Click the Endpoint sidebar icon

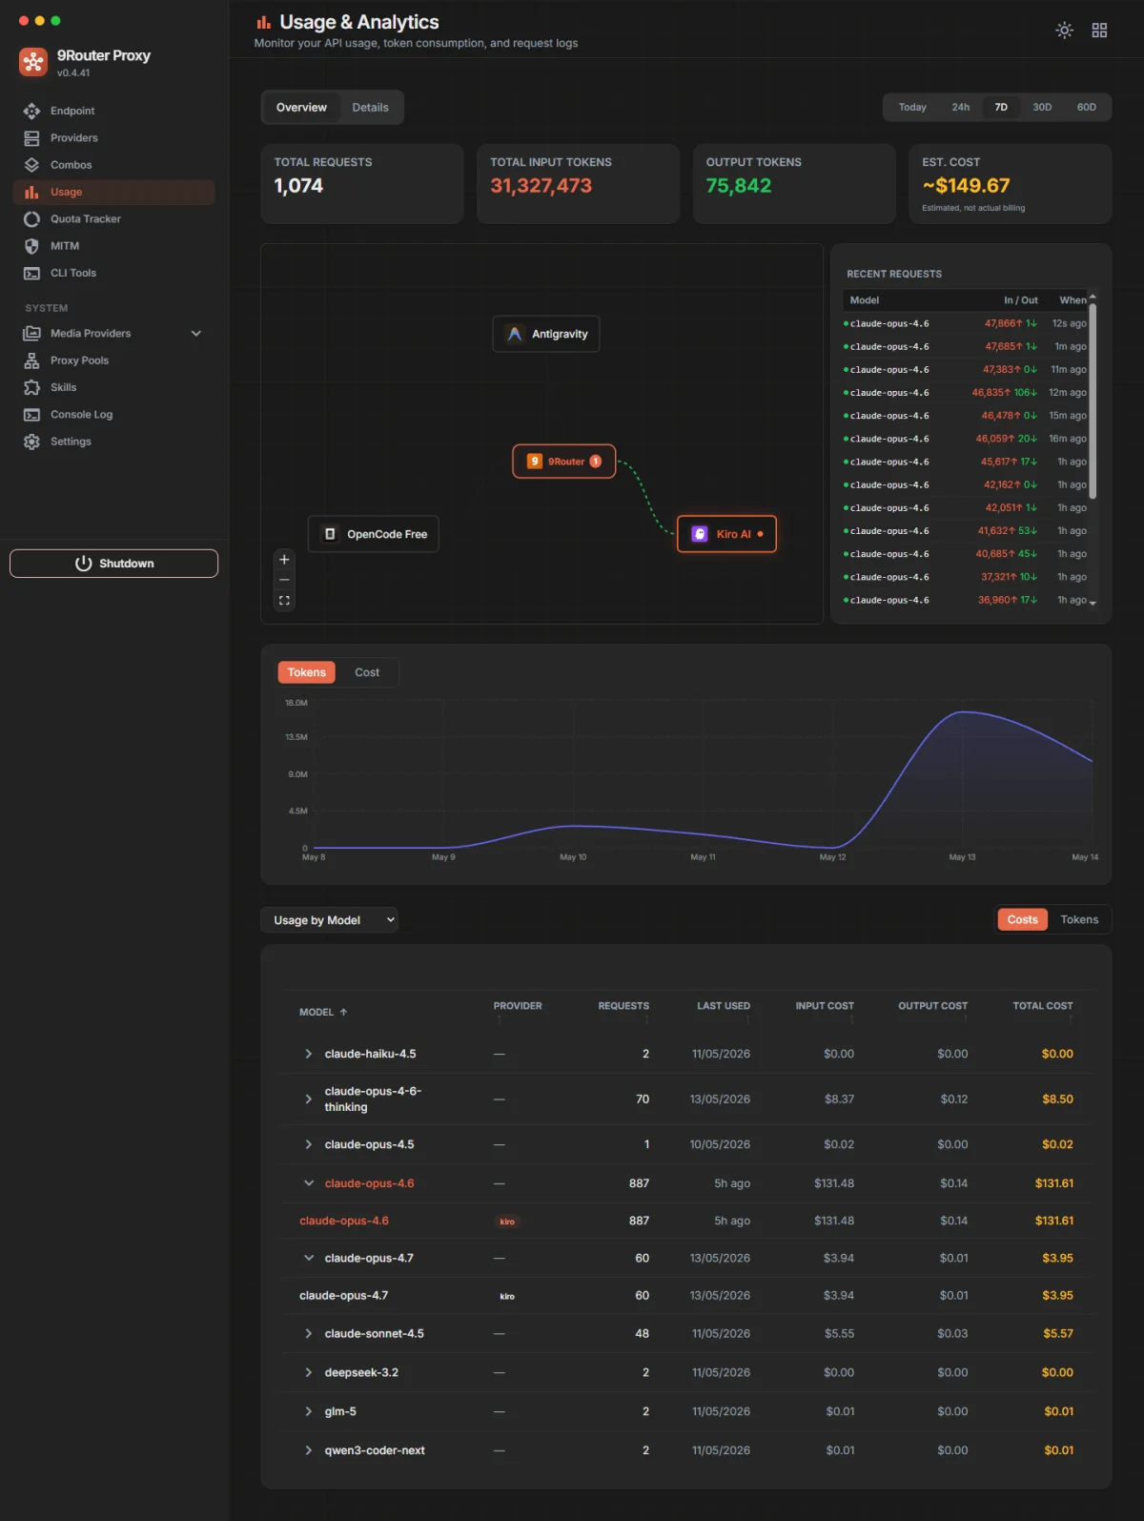pyautogui.click(x=31, y=111)
